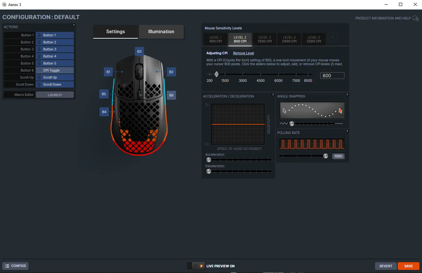Add a new CPI level with plus button

point(332,38)
